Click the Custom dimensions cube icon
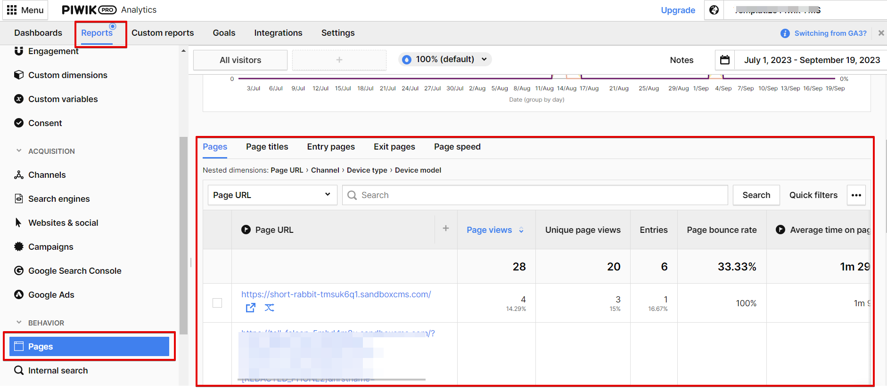Image resolution: width=887 pixels, height=389 pixels. 19,75
